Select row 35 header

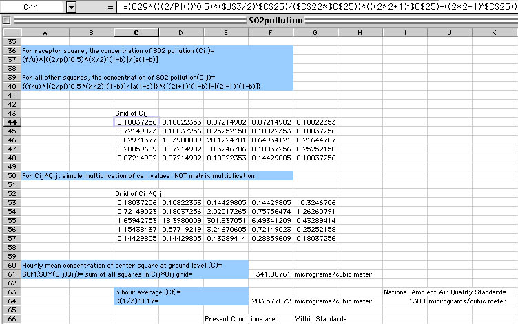(x=12, y=41)
